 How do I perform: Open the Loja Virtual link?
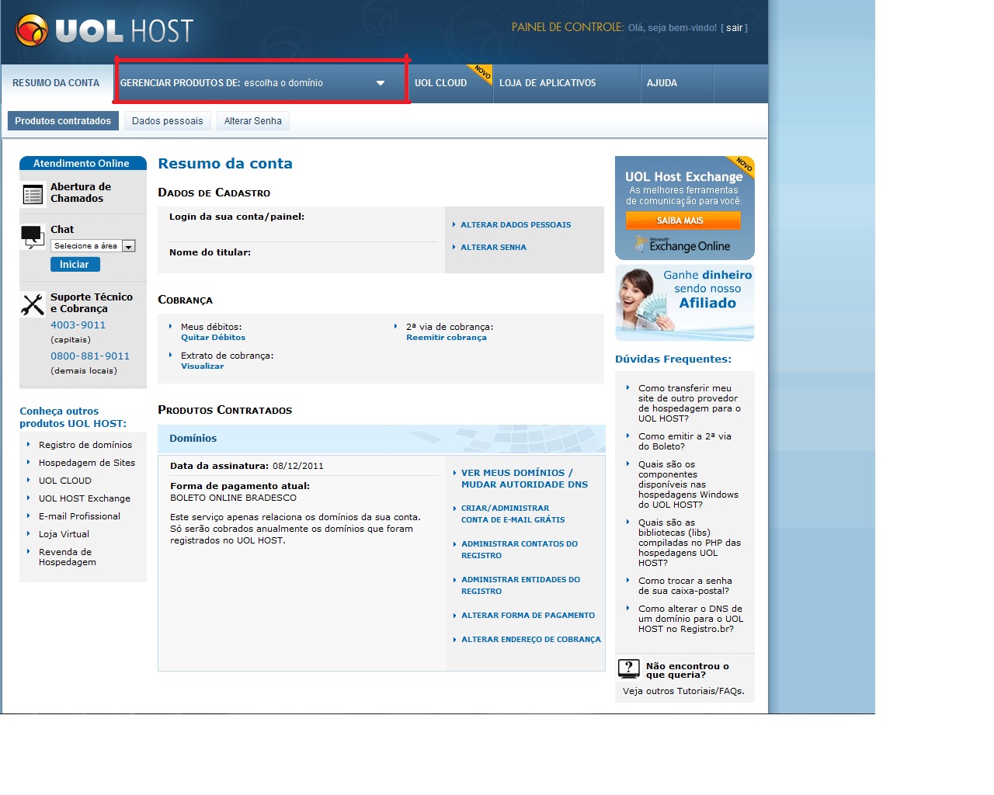coord(64,534)
